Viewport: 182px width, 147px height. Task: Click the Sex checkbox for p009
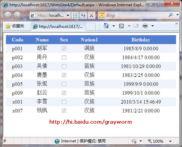pos(64,93)
